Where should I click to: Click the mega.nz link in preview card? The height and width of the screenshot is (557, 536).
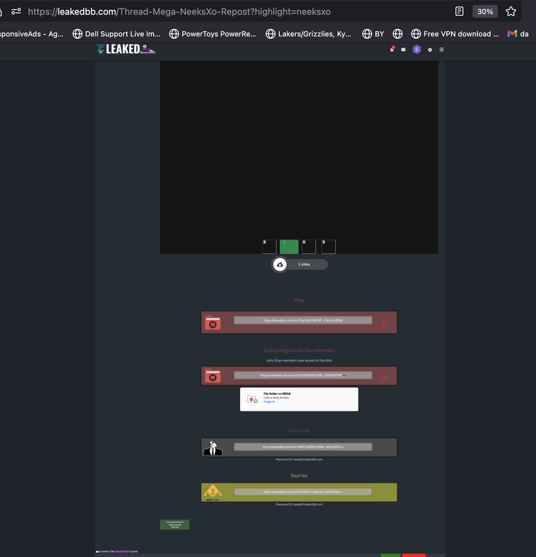pyautogui.click(x=269, y=402)
